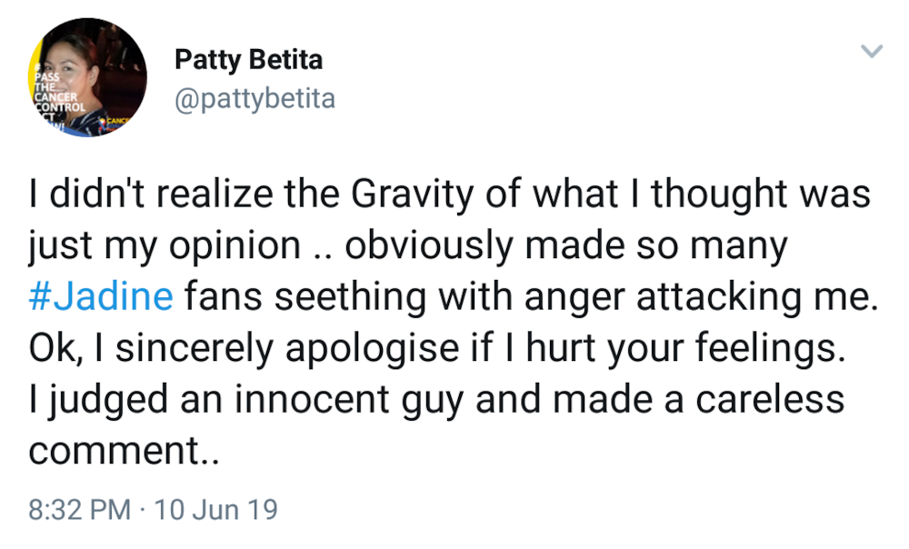Click the 'I didn't realize' opening line

coord(151,194)
